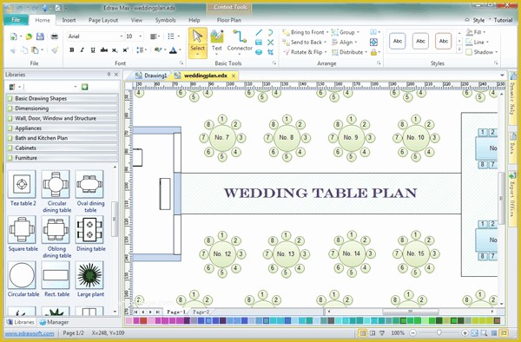
Task: Open Bring to Front dropdown
Action: (327, 32)
